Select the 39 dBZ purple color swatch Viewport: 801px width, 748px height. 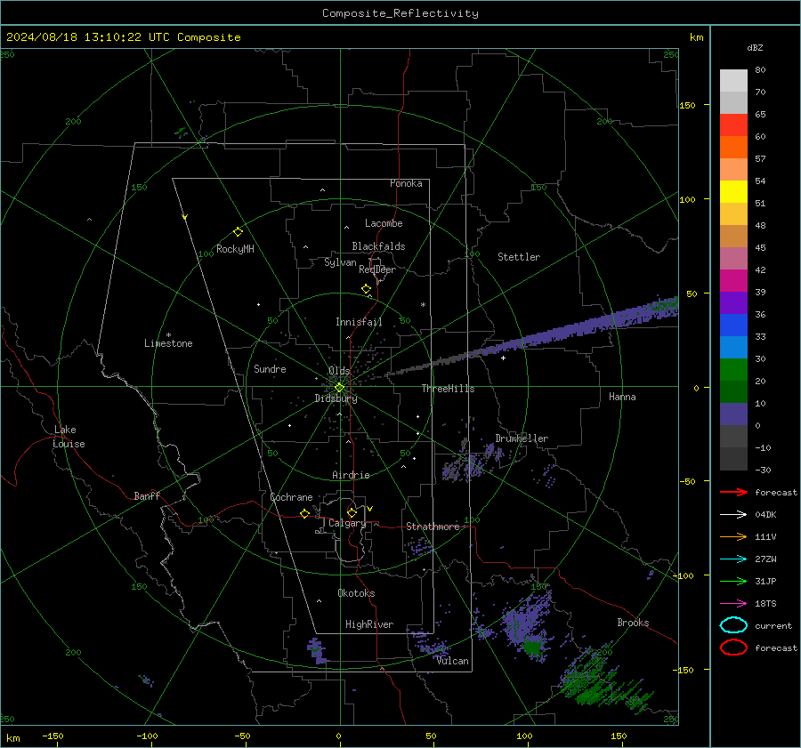pos(733,302)
